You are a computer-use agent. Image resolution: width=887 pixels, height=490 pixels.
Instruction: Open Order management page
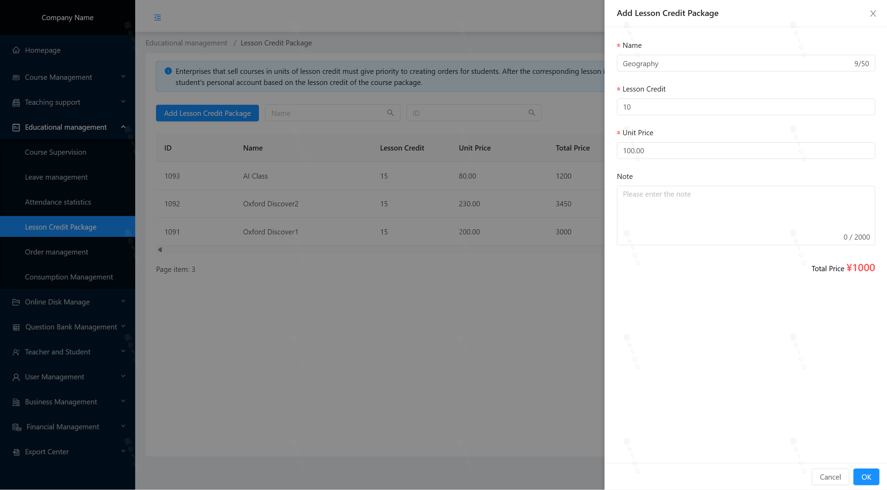click(x=56, y=252)
